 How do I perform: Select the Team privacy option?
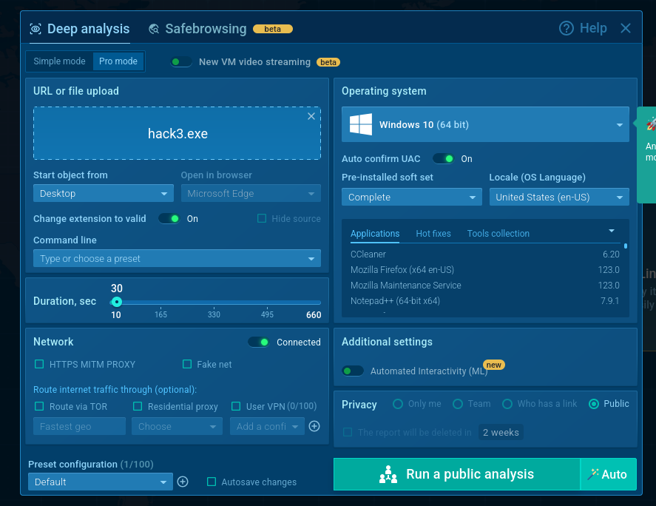(458, 404)
